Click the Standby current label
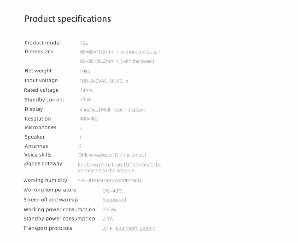This screenshot has width=298, height=243. (x=44, y=100)
